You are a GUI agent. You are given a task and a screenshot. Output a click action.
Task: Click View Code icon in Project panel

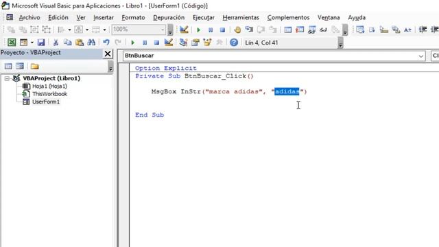[8, 66]
